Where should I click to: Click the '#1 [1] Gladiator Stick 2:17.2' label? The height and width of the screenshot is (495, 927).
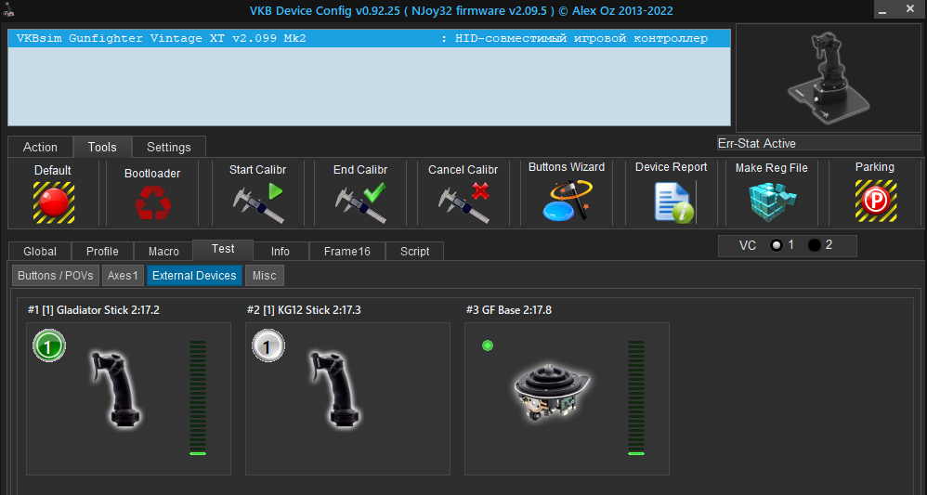(x=94, y=310)
